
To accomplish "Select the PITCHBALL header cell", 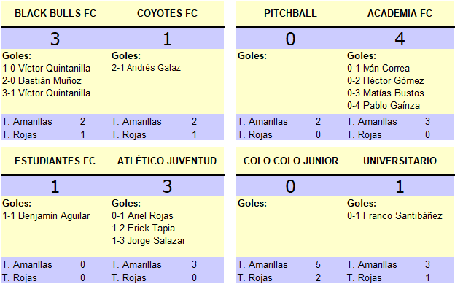I will (x=290, y=13).
